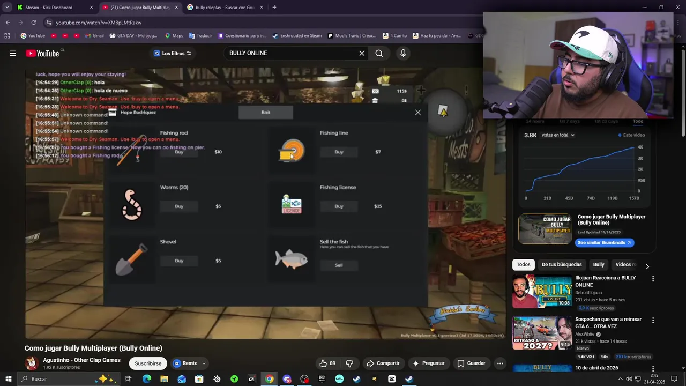The width and height of the screenshot is (686, 386).
Task: Open the Traducir bookmark
Action: 200,36
